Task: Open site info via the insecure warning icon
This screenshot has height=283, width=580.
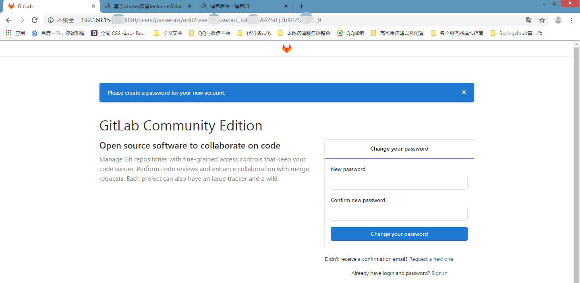Action: click(51, 20)
